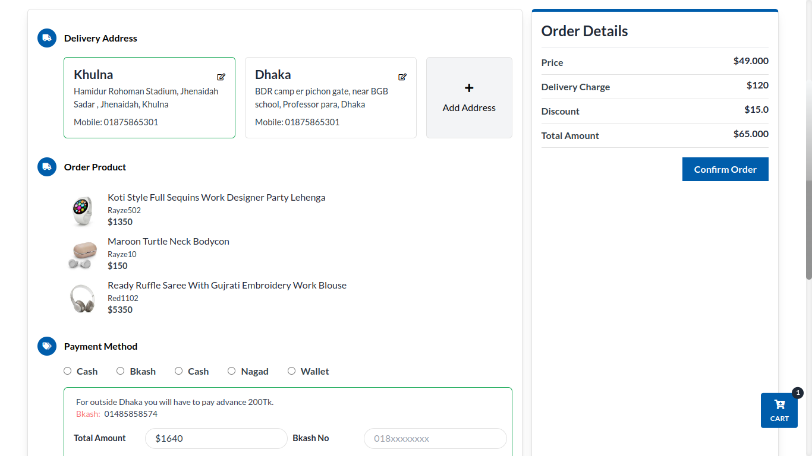This screenshot has width=812, height=456.
Task: Select the Bkash payment radio
Action: coord(120,371)
